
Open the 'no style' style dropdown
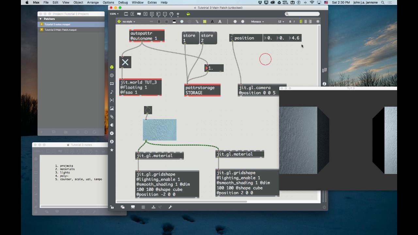tap(129, 22)
